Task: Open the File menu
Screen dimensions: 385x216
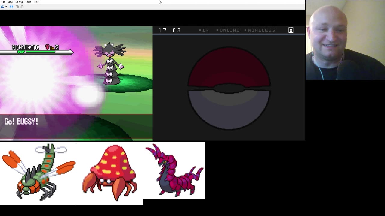Action: click(x=3, y=2)
